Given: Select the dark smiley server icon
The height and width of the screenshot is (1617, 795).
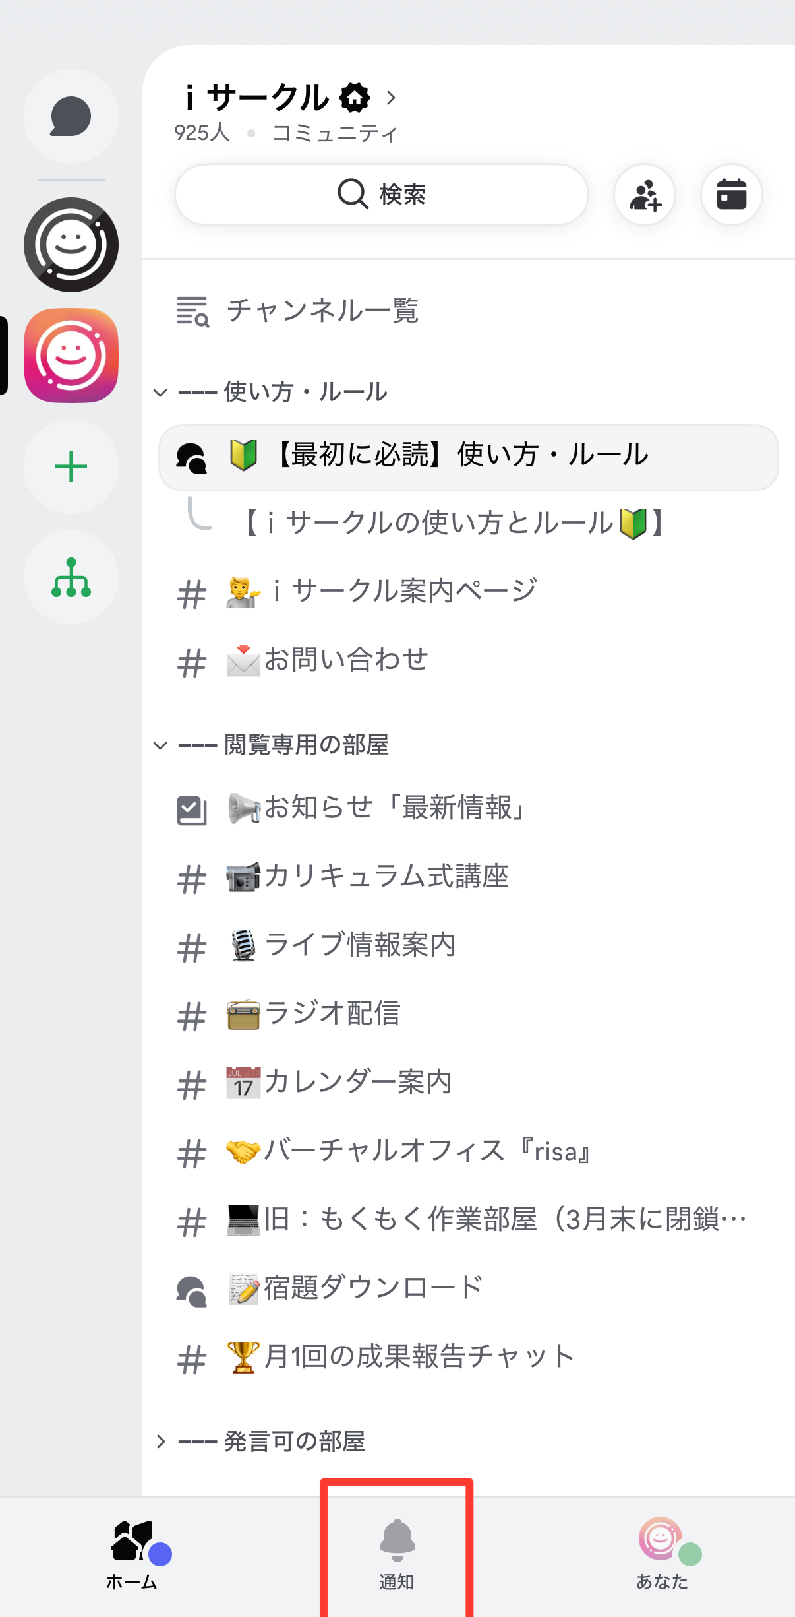Looking at the screenshot, I should click(71, 245).
